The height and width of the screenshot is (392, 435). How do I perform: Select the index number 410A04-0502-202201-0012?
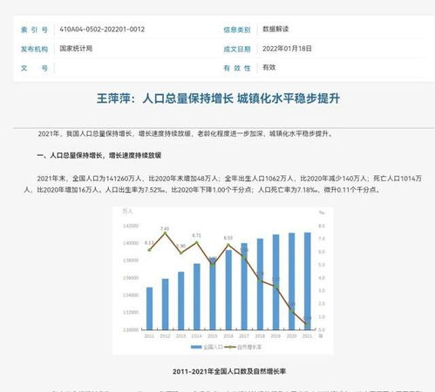[x=102, y=30]
